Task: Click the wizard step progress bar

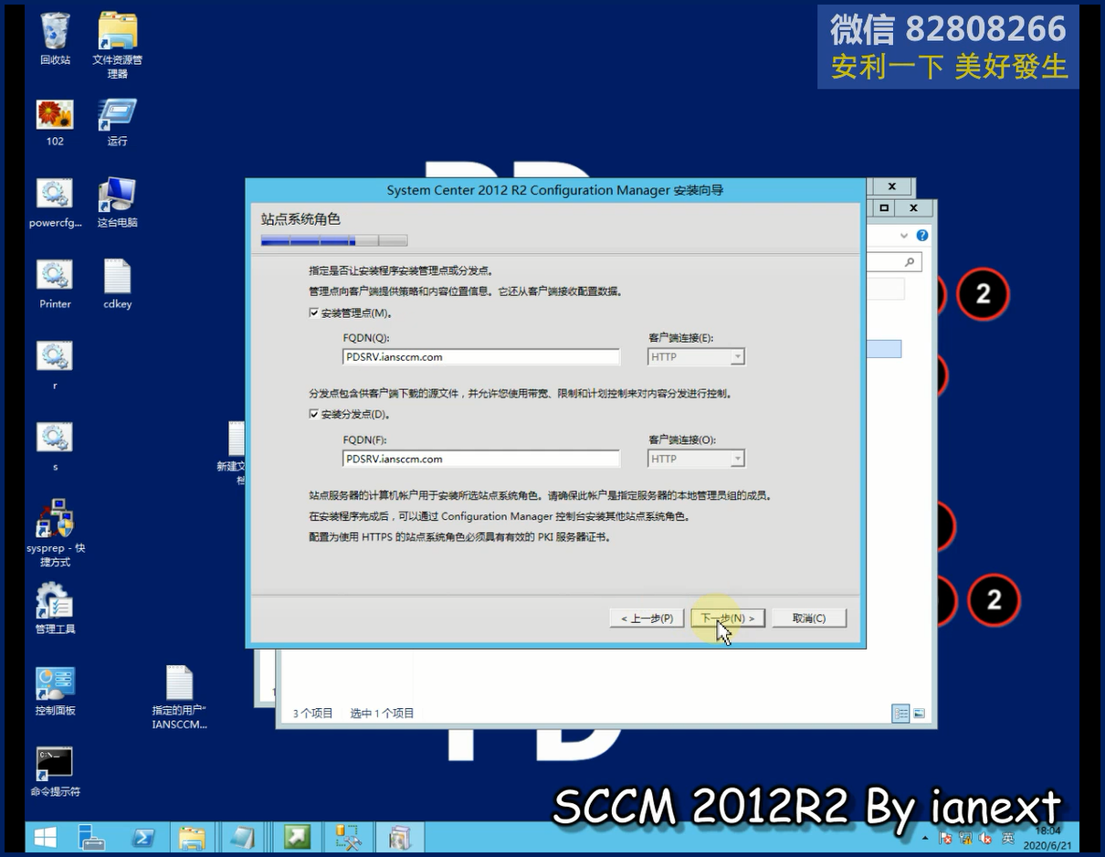Action: coord(334,241)
